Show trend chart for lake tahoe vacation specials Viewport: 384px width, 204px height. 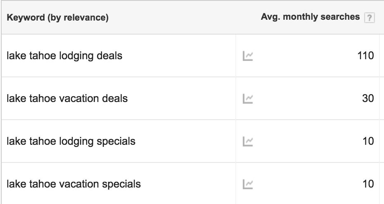tap(248, 184)
